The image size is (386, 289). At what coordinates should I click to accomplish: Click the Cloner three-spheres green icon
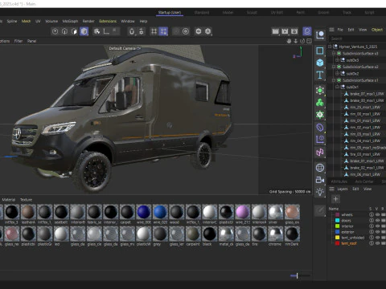click(320, 103)
